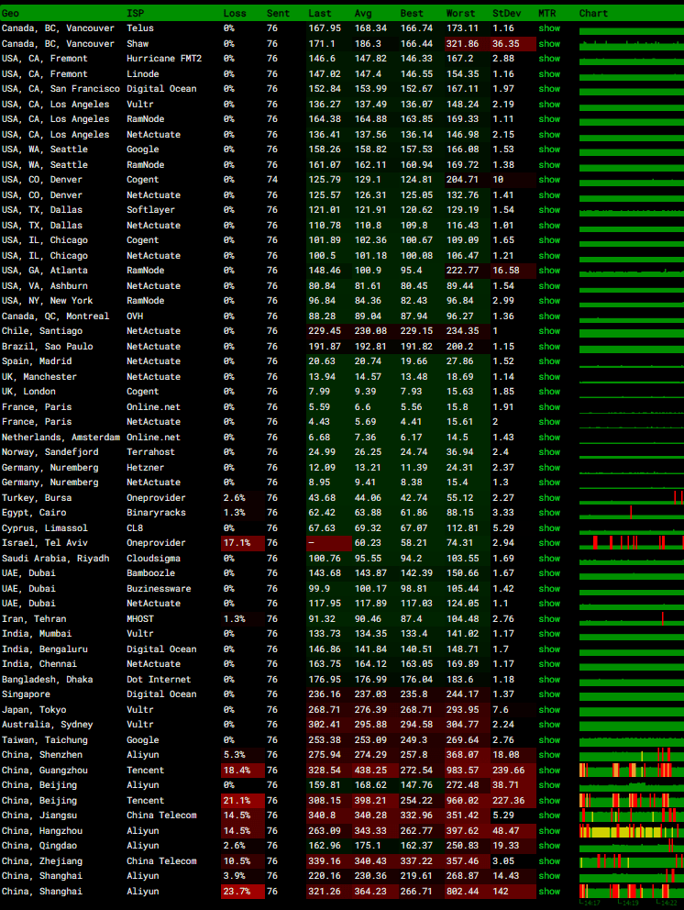Screen dimensions: 684x910
Task: Click 'Cyprus, Limassol' geo cell
Action: click(x=45, y=528)
